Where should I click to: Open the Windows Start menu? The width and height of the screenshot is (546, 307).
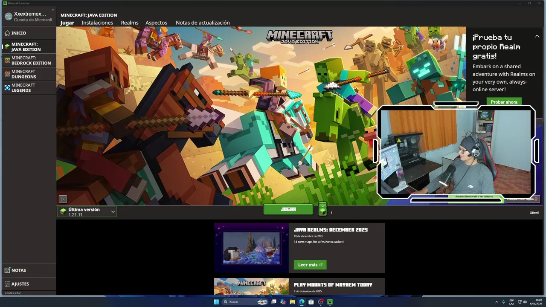point(216,302)
